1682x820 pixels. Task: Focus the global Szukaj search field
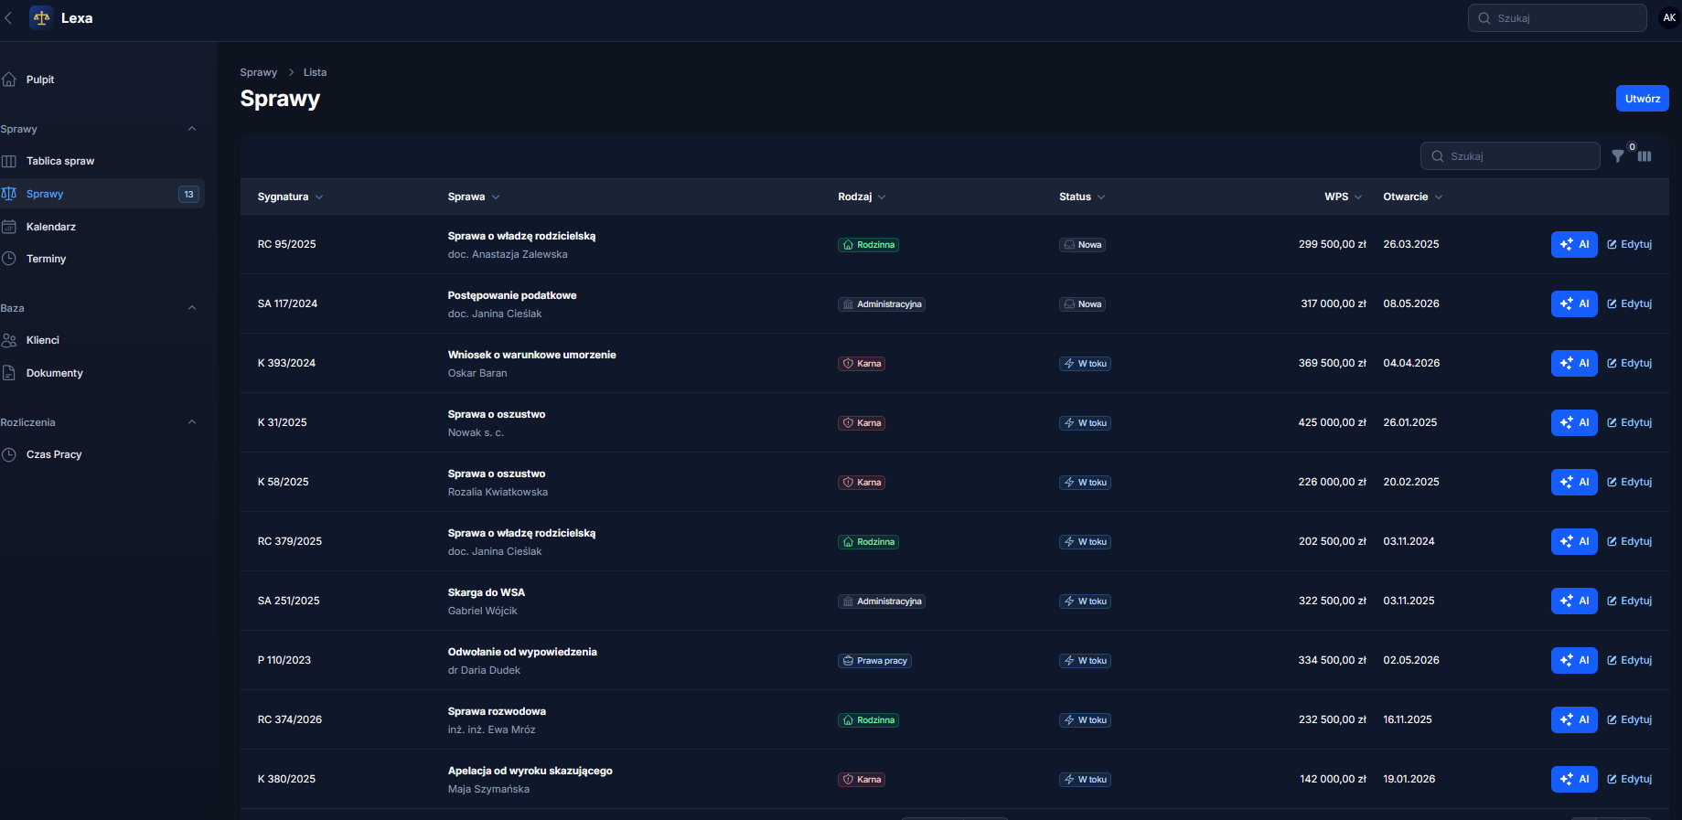pyautogui.click(x=1557, y=17)
